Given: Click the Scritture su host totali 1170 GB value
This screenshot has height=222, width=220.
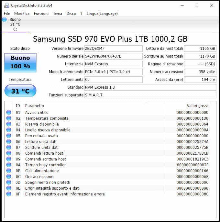Looking at the screenshot, I should pos(200,56).
